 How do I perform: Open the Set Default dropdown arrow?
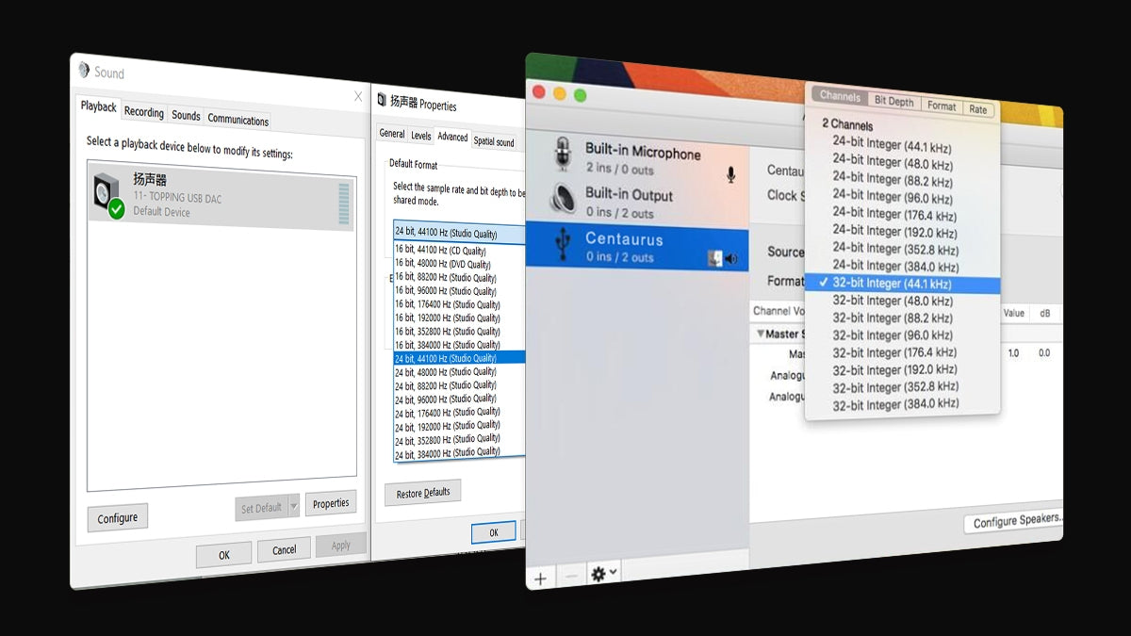click(293, 507)
